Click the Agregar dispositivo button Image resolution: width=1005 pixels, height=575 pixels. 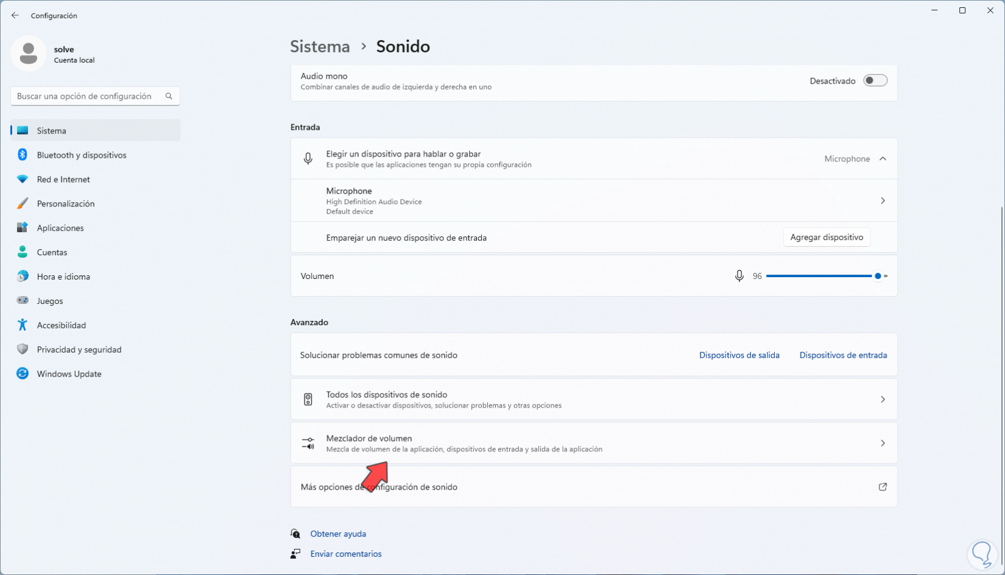[827, 237]
